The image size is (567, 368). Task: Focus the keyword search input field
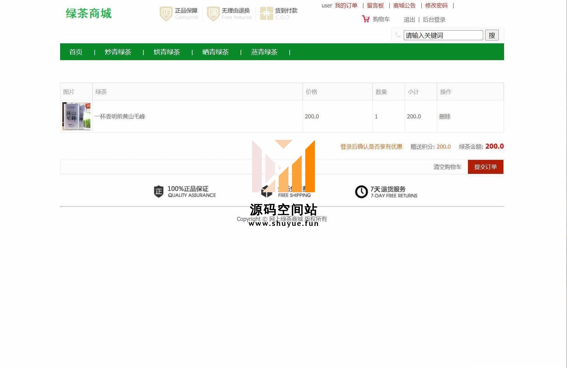coord(443,35)
